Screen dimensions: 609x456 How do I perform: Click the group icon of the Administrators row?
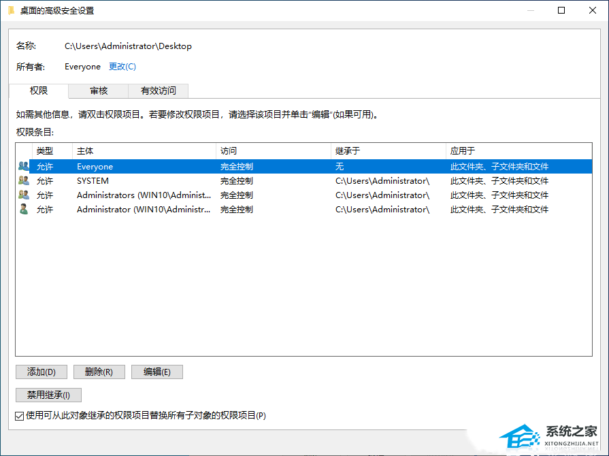coord(24,195)
